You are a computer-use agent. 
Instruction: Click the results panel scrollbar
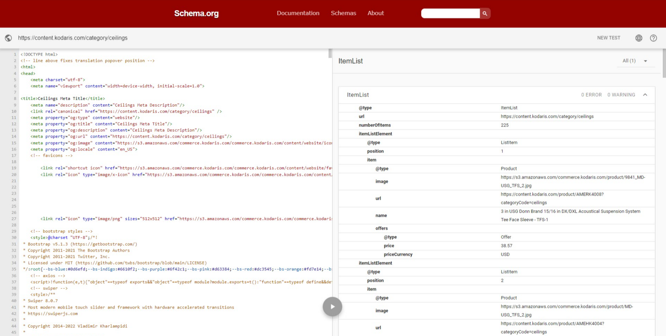click(664, 63)
